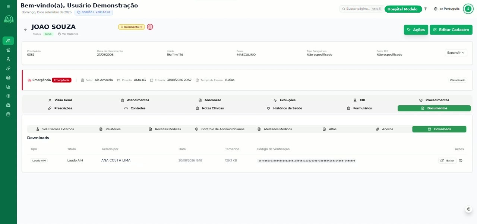This screenshot has height=224, width=477.
Task: Select the Documentos tab
Action: [x=434, y=108]
